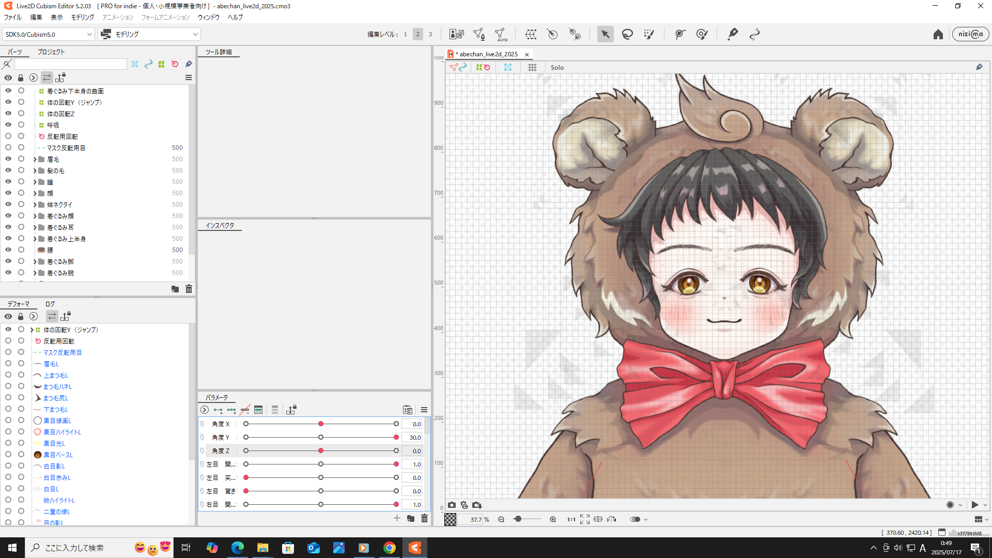Viewport: 992px width, 558px height.
Task: Open the SDK5.0/Cubism5.0 target dropdown
Action: click(x=49, y=35)
